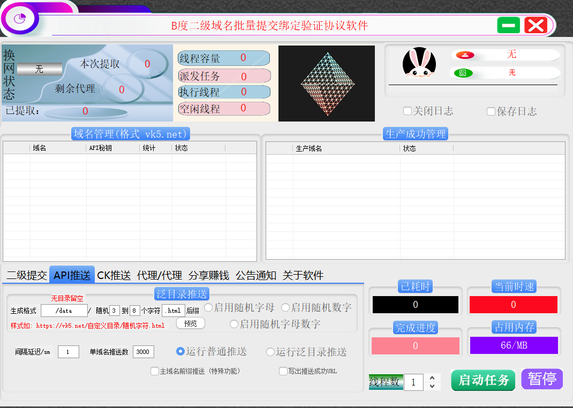Enable 主域名前缀推送 special function checkbox
The width and height of the screenshot is (573, 408).
[155, 371]
